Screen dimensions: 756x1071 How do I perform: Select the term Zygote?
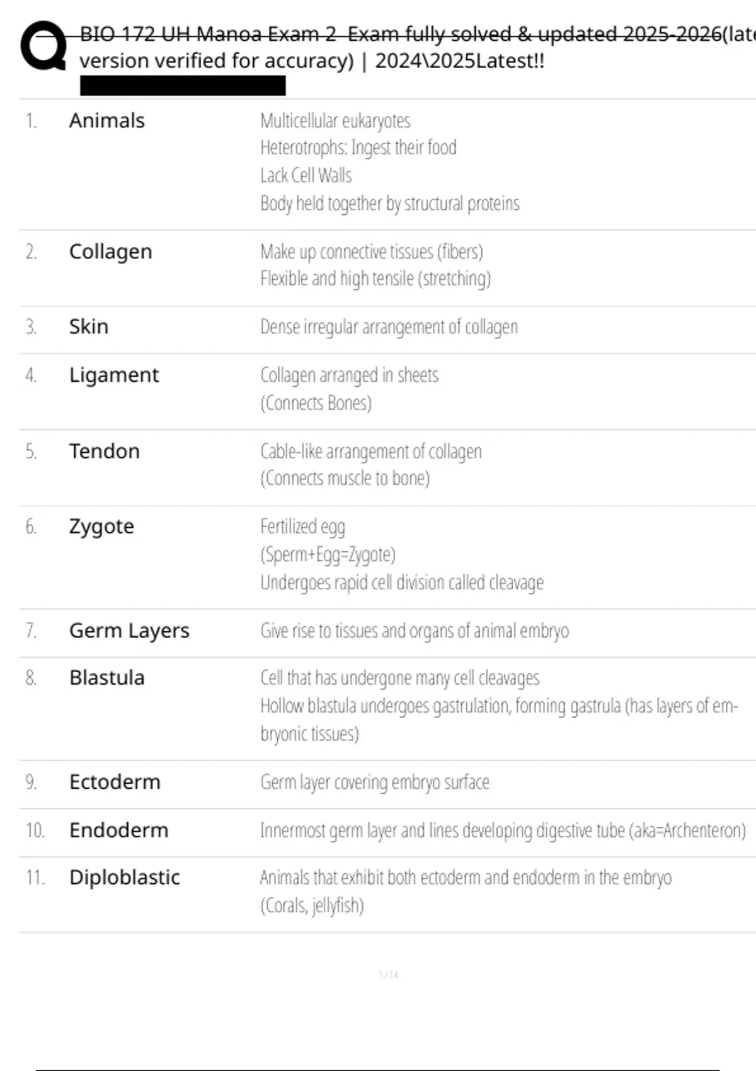coord(101,526)
